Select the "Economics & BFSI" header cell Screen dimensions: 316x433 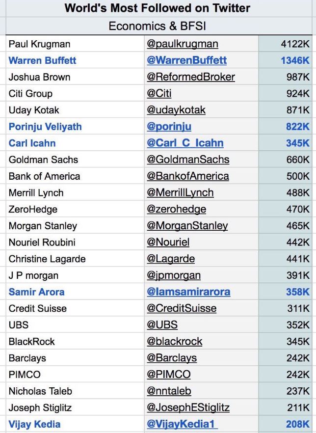click(x=158, y=26)
